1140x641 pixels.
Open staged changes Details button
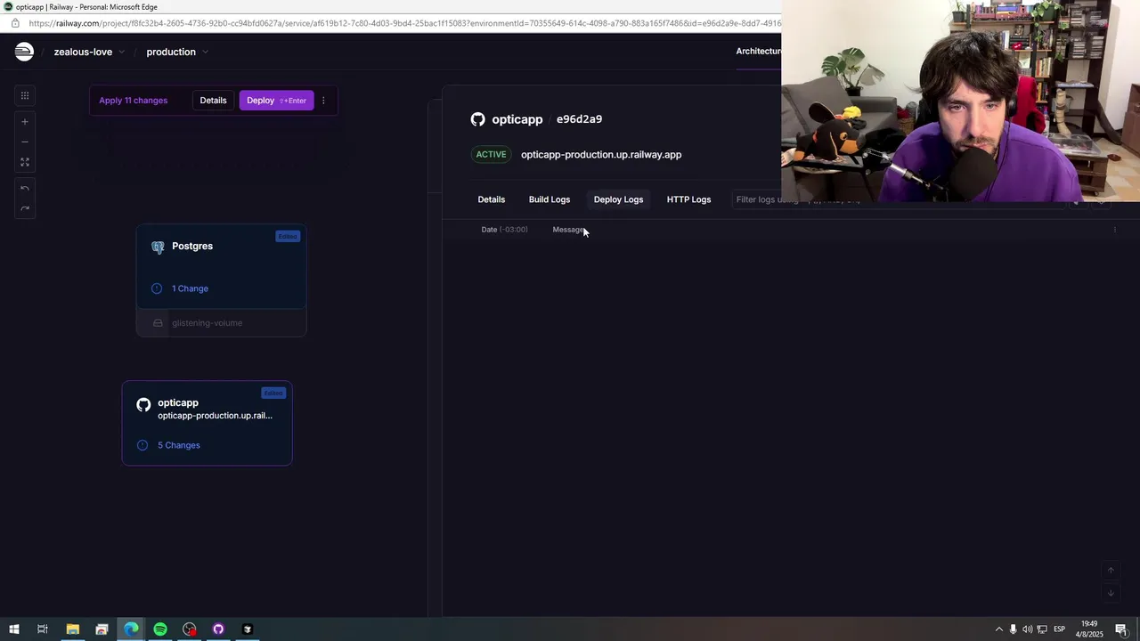pos(213,101)
